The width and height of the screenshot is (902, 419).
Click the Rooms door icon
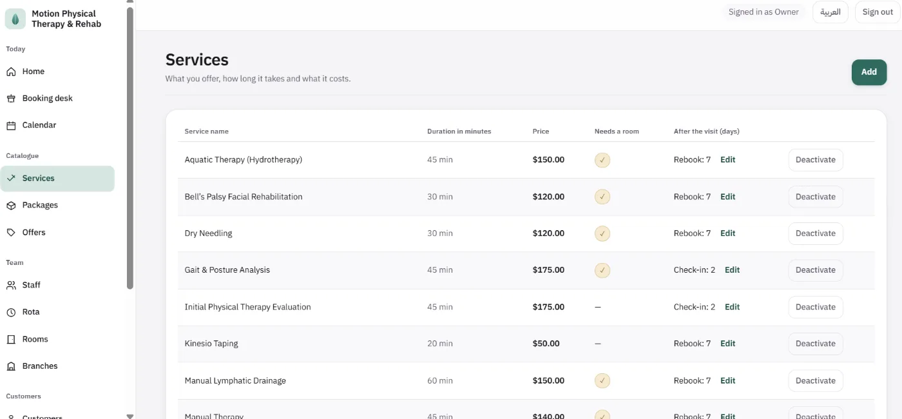(11, 339)
